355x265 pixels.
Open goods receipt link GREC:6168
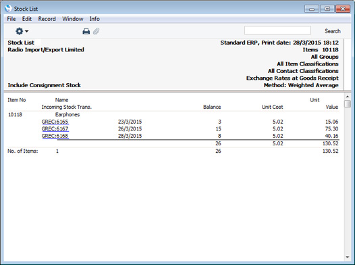click(x=55, y=136)
